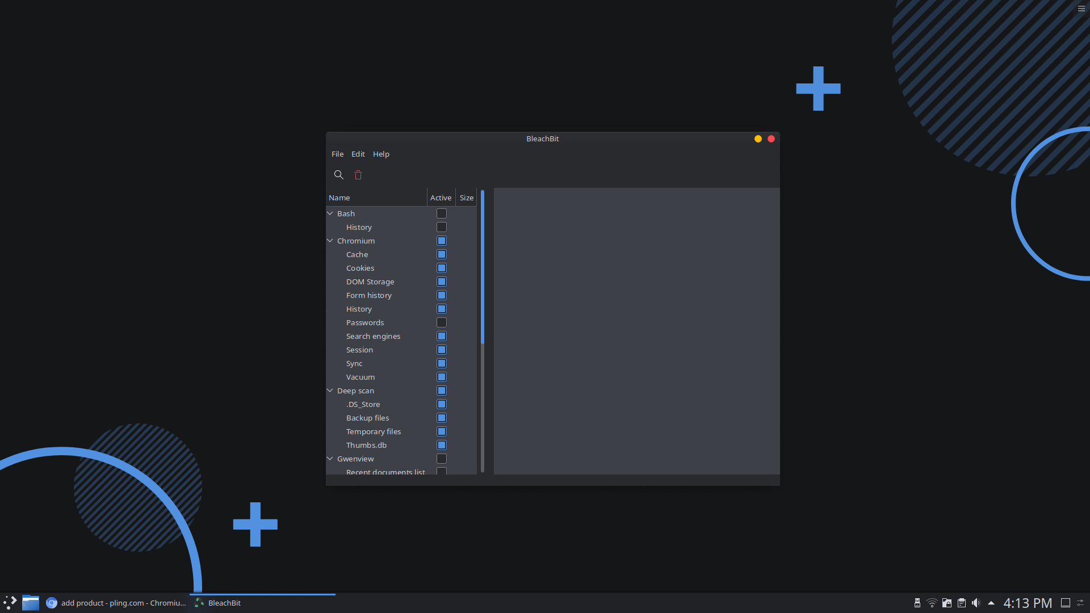Uncheck the Sync checkbox
The image size is (1090, 613).
pos(442,363)
